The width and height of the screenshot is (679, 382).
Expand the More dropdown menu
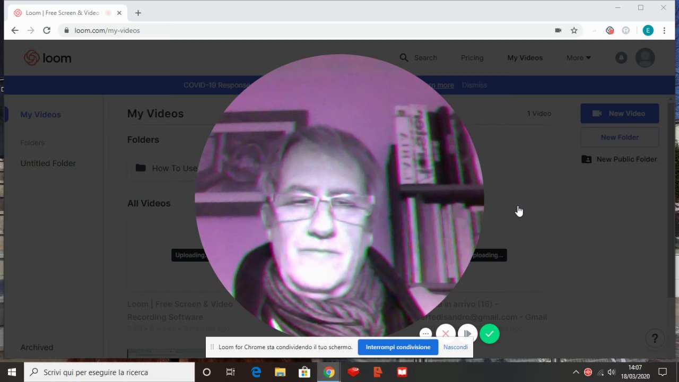[x=578, y=58]
